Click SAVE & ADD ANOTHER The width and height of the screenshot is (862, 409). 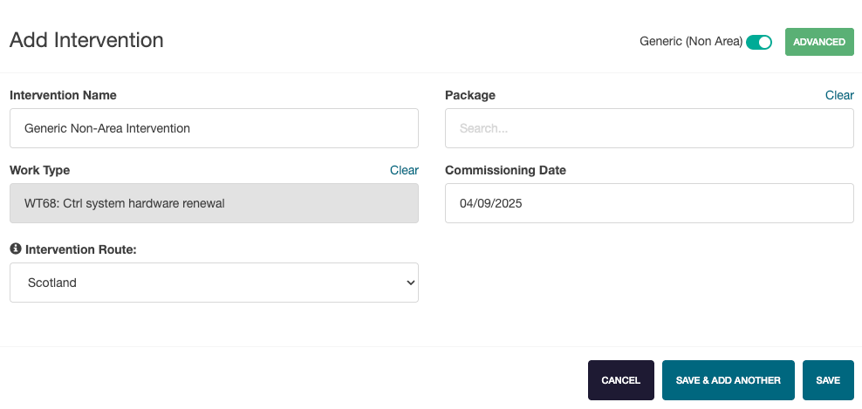[728, 380]
